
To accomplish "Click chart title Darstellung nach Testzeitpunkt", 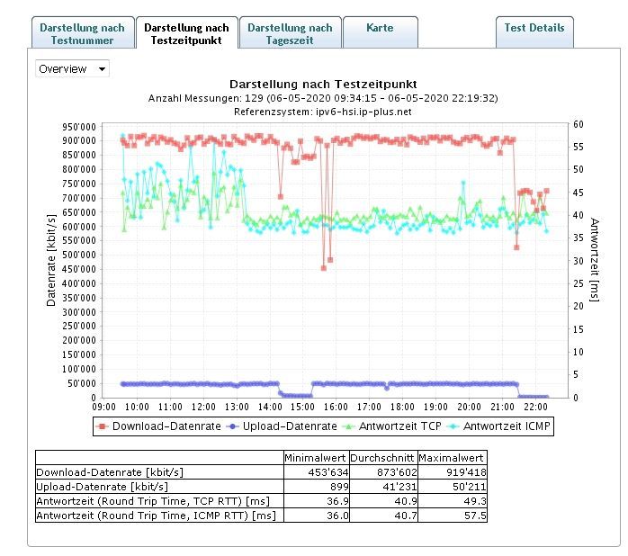I will click(323, 85).
